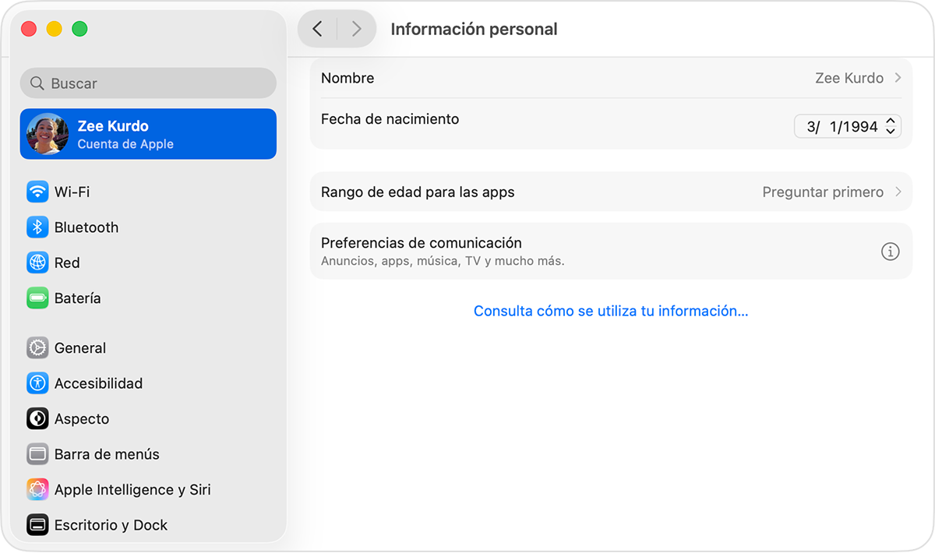Viewport: 935px width, 553px height.
Task: Click the forward navigation arrow
Action: pyautogui.click(x=356, y=28)
